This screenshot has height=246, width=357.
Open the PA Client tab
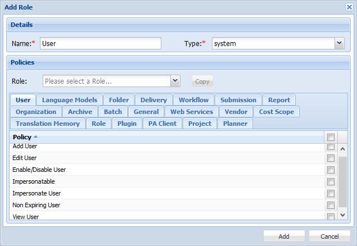tap(162, 124)
